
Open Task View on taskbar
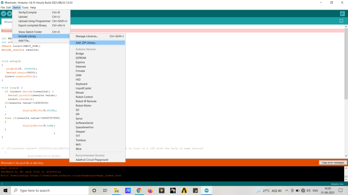pos(105,190)
